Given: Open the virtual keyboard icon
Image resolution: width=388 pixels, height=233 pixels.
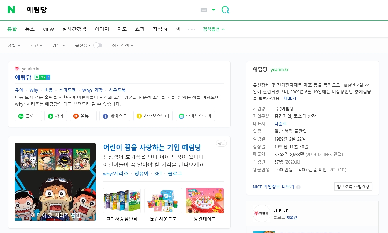Looking at the screenshot, I should 204,10.
